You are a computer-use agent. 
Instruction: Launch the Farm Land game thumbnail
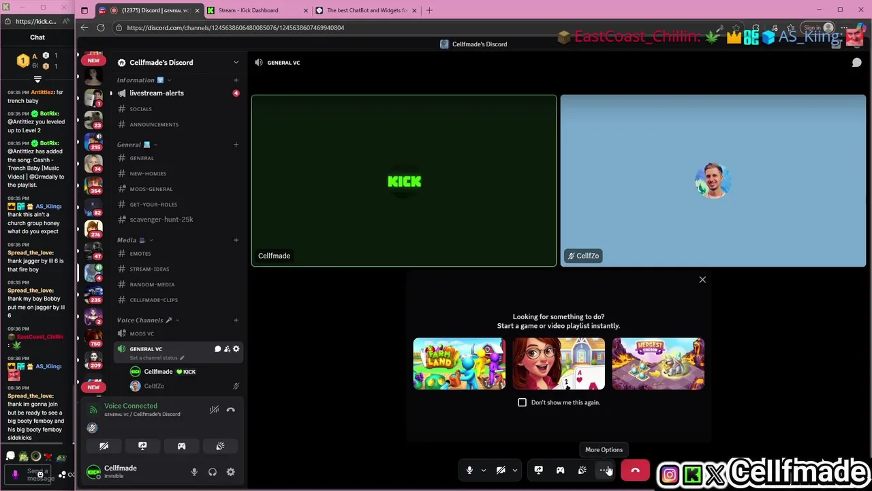[459, 363]
